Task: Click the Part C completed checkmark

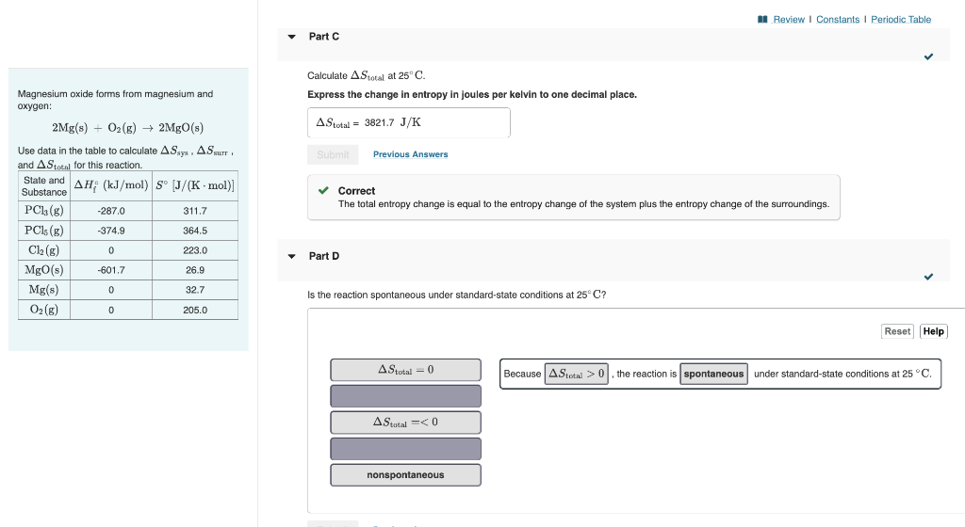Action: [928, 56]
